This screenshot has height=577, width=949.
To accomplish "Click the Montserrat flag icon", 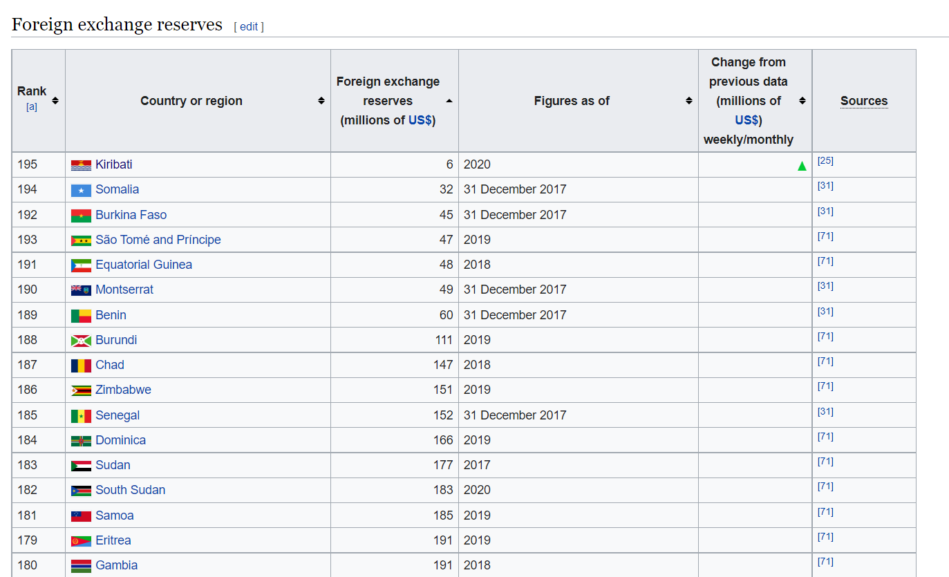I will pyautogui.click(x=81, y=290).
